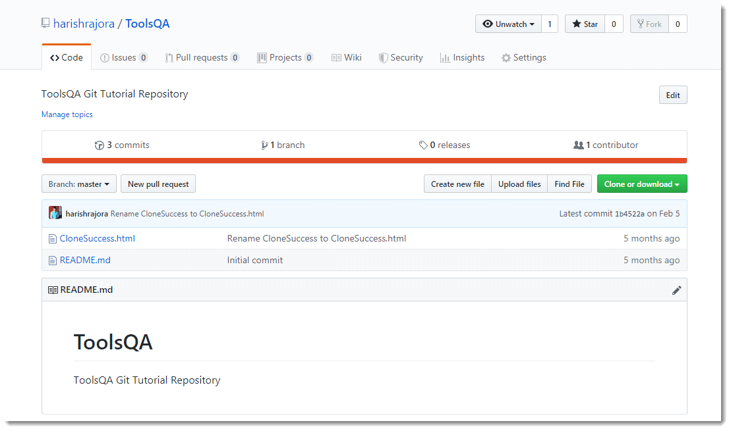
Task: View the 1 branch link
Action: pos(283,145)
